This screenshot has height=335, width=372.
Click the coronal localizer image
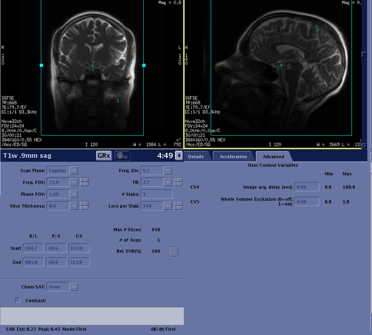(92, 74)
